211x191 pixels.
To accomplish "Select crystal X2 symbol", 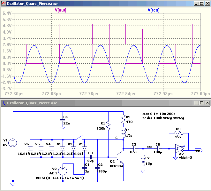I will [73, 148].
